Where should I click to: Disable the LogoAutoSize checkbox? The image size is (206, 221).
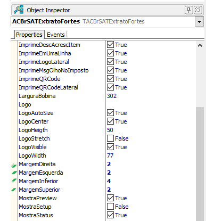[x=110, y=113]
